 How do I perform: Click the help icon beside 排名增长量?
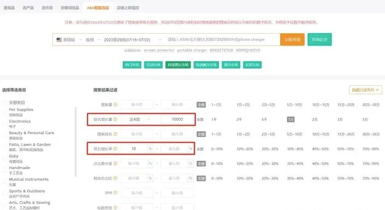[115, 119]
